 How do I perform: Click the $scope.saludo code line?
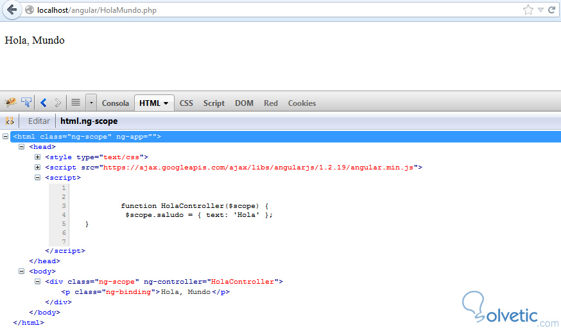199,214
